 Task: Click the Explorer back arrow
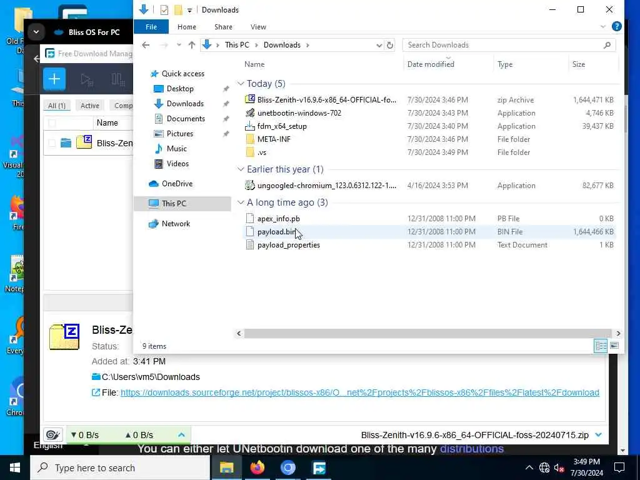pyautogui.click(x=146, y=45)
